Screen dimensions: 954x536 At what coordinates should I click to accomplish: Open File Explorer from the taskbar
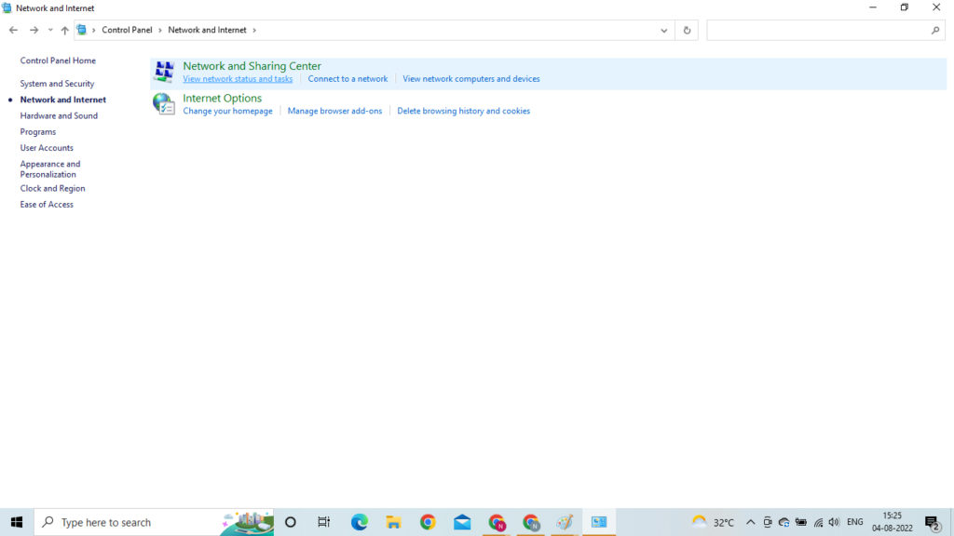tap(393, 522)
